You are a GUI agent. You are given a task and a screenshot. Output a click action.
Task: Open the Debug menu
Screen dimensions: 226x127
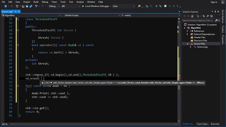(x=45, y=2)
